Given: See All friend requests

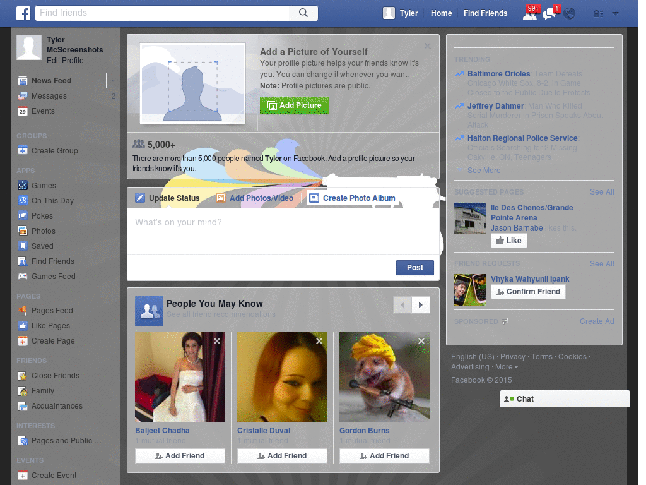Looking at the screenshot, I should click(601, 263).
